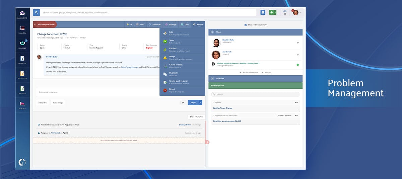
Task: Click the filter icon beside Ann Garrett
Action: click(x=297, y=55)
